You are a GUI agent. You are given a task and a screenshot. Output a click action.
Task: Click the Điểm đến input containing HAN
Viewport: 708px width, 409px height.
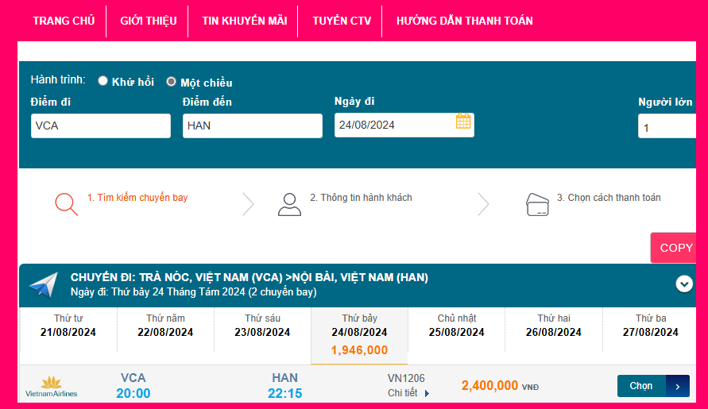[253, 125]
